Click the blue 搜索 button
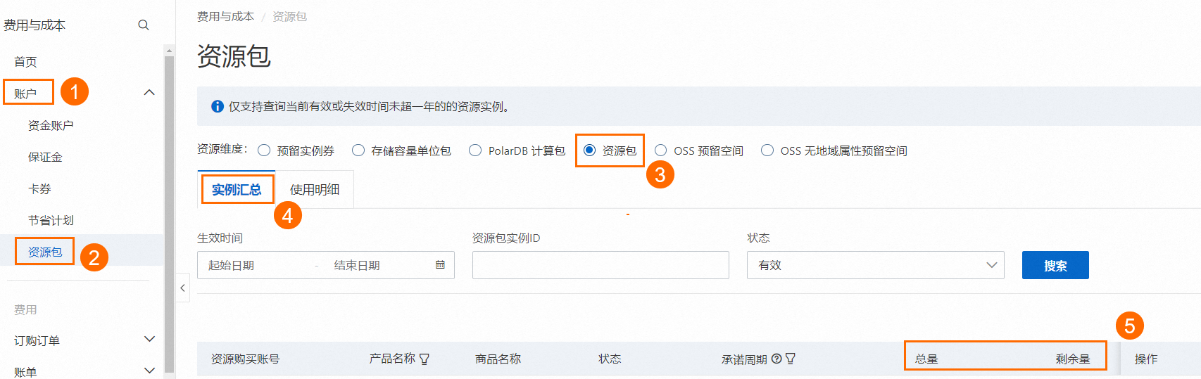 (x=1055, y=265)
